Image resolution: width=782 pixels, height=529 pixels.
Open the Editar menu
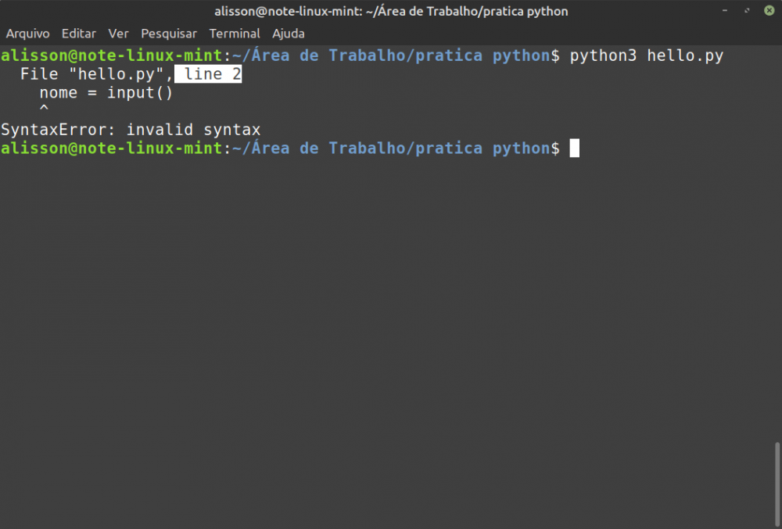79,34
